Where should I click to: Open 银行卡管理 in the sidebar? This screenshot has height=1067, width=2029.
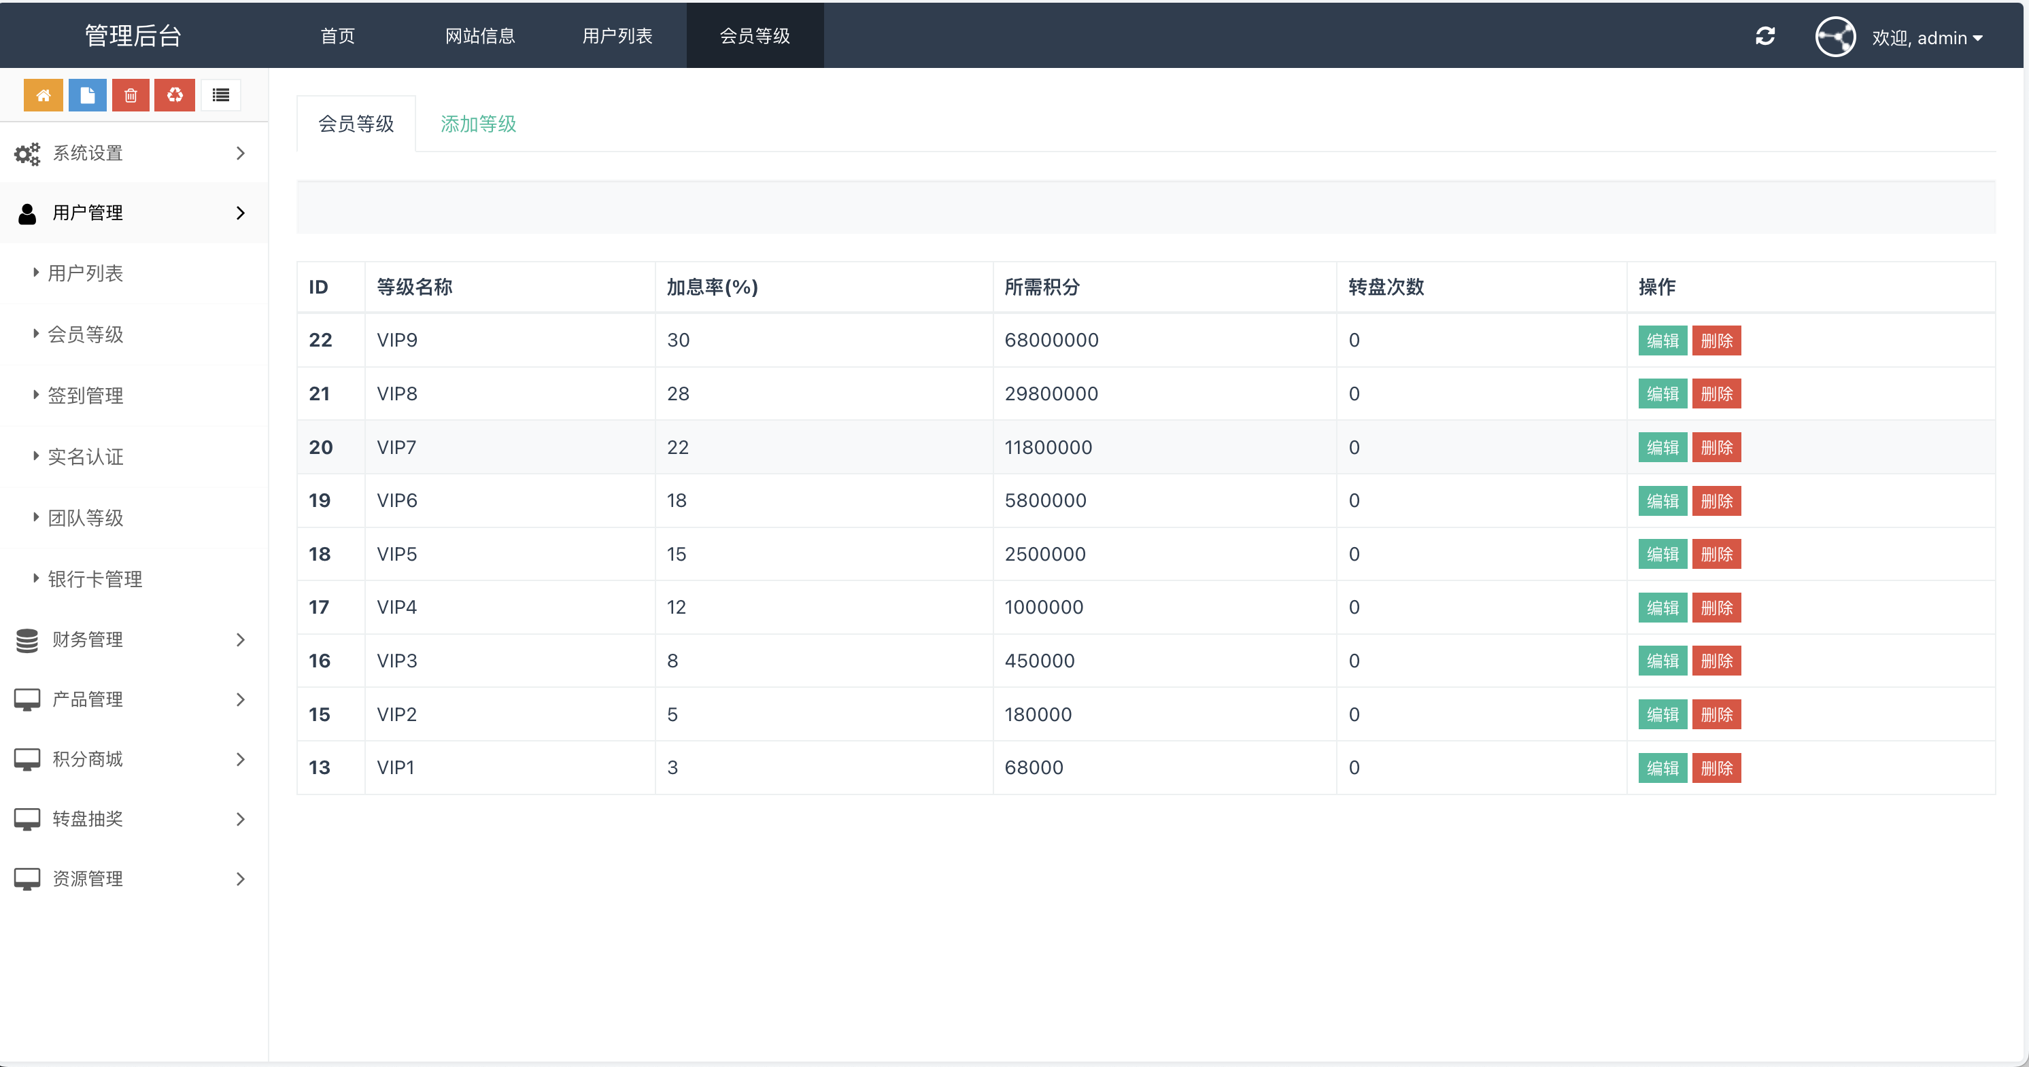pos(95,579)
